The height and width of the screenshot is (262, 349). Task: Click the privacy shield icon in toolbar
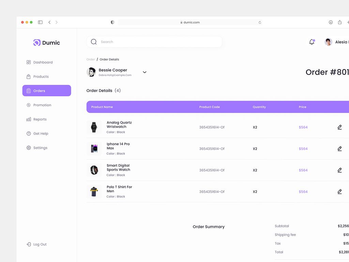(112, 22)
